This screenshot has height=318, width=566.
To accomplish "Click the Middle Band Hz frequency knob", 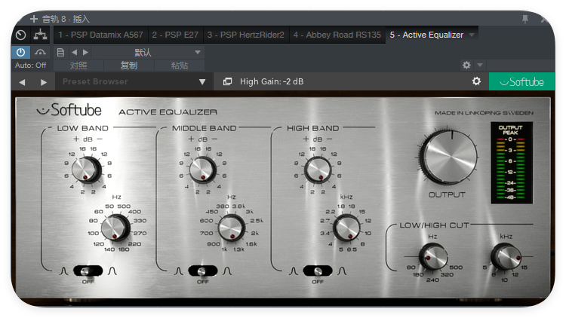I will point(232,228).
